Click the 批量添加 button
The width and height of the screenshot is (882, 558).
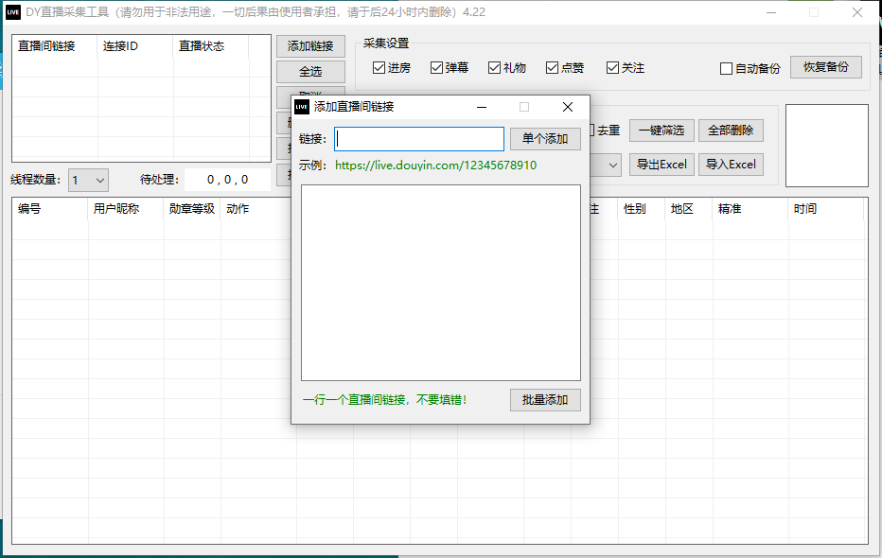pyautogui.click(x=545, y=400)
